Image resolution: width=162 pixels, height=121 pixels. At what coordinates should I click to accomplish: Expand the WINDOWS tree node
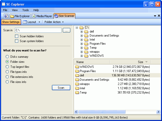tap(82, 56)
